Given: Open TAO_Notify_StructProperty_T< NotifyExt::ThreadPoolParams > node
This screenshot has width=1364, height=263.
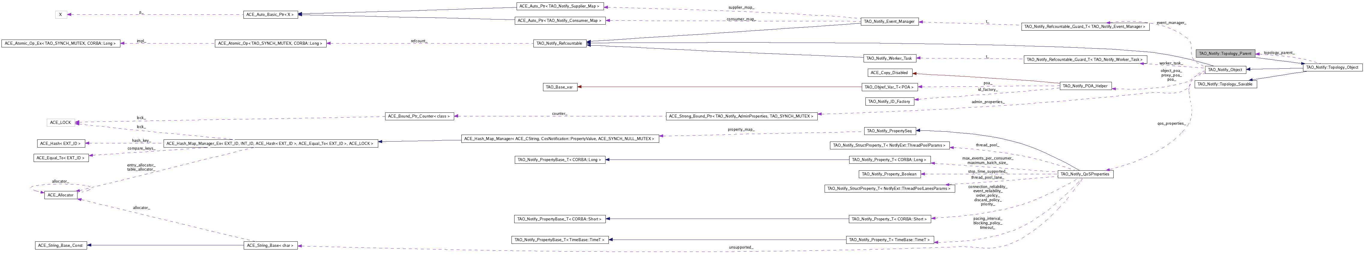Looking at the screenshot, I should click(889, 145).
